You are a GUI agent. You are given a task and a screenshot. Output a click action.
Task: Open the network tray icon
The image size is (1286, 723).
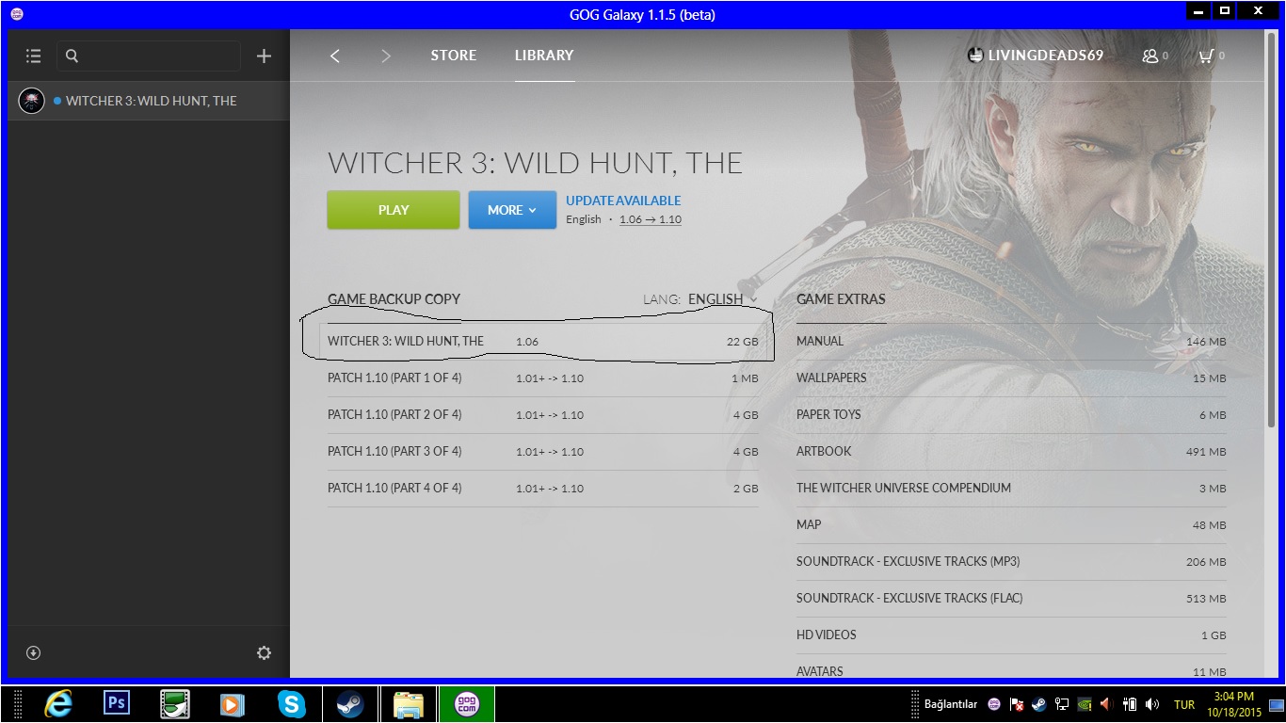(x=1062, y=704)
